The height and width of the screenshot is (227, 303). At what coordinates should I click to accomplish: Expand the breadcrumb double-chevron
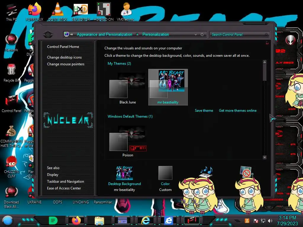click(x=72, y=34)
